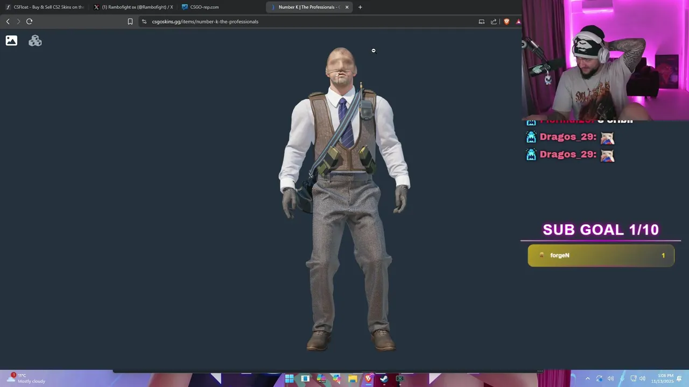This screenshot has width=689, height=387.
Task: Switch to Rambofight X tab
Action: (x=133, y=7)
